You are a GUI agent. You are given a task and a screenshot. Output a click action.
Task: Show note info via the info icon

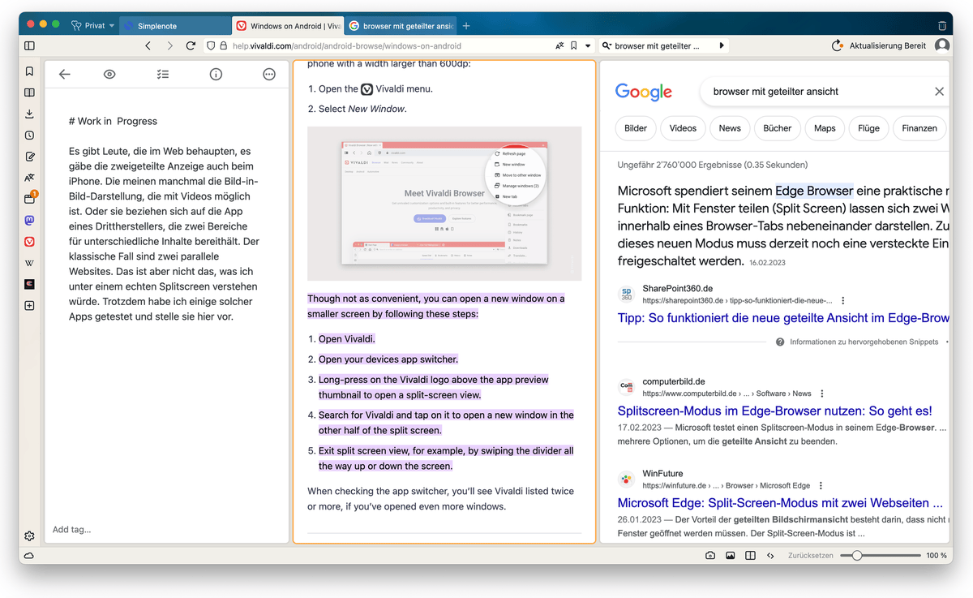click(x=215, y=74)
